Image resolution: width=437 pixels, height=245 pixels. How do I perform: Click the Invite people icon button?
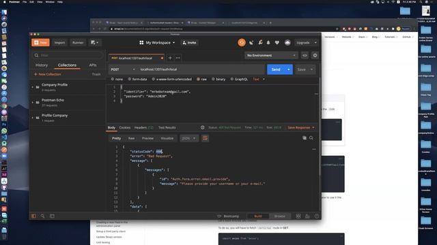[x=189, y=42]
